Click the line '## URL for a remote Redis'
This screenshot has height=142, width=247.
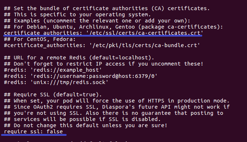coord(79,58)
